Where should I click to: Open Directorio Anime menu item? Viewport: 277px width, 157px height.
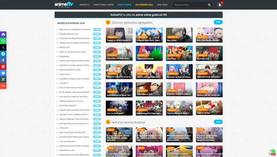point(104,5)
